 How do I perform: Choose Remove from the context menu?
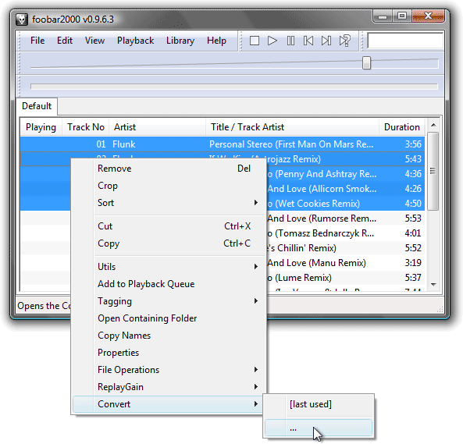click(x=169, y=169)
